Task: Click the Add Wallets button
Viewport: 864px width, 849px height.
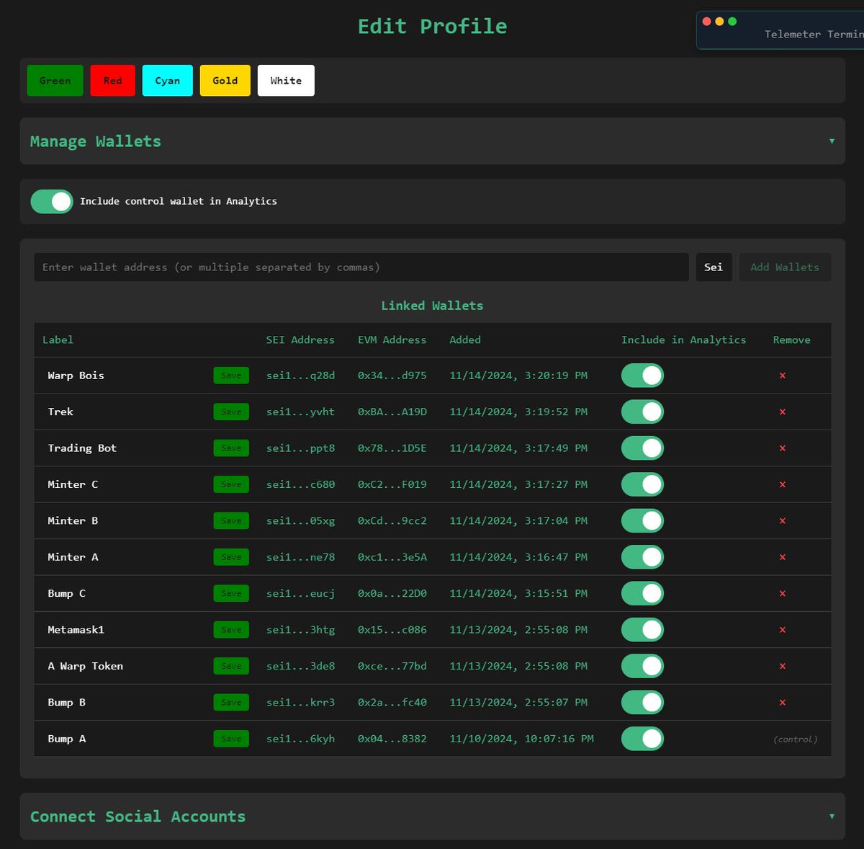Action: 785,267
